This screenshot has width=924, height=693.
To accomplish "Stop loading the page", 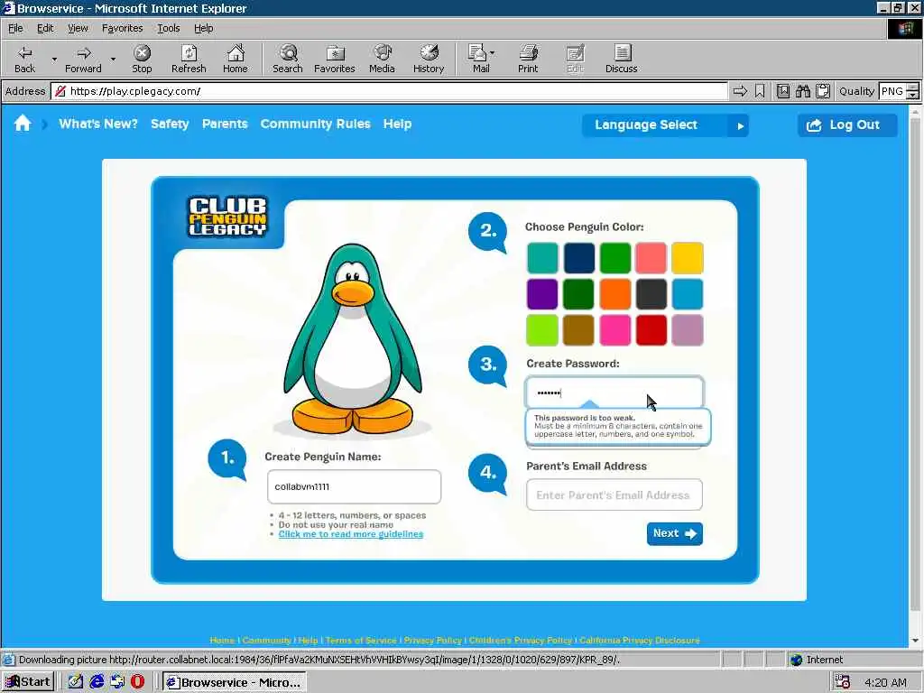I will [142, 59].
